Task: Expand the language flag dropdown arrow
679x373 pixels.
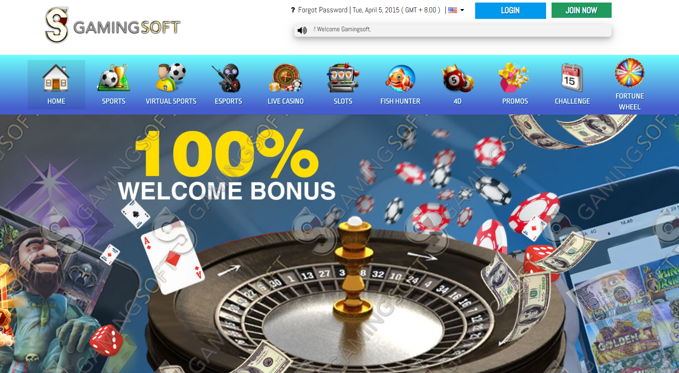Action: 462,10
